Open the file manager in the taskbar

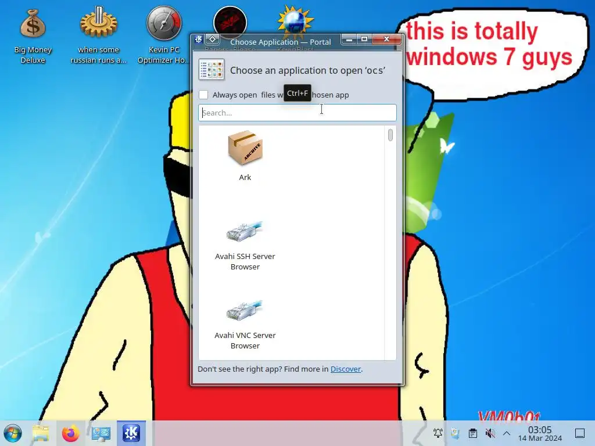pos(40,433)
